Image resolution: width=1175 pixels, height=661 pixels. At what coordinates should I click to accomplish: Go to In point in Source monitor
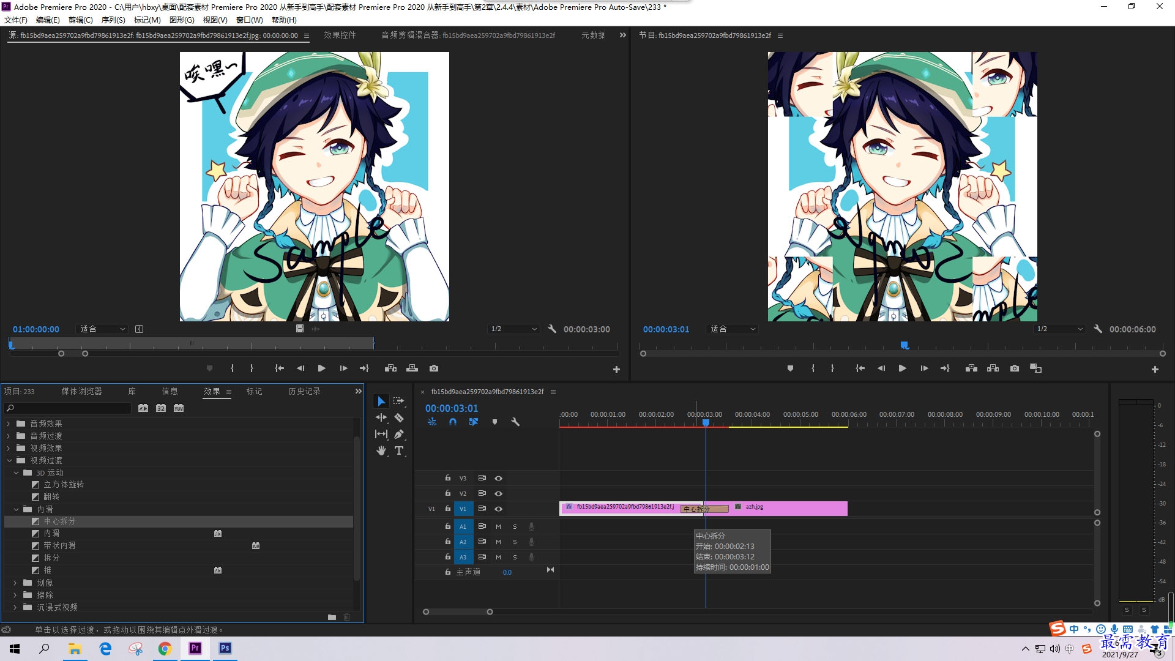point(279,368)
